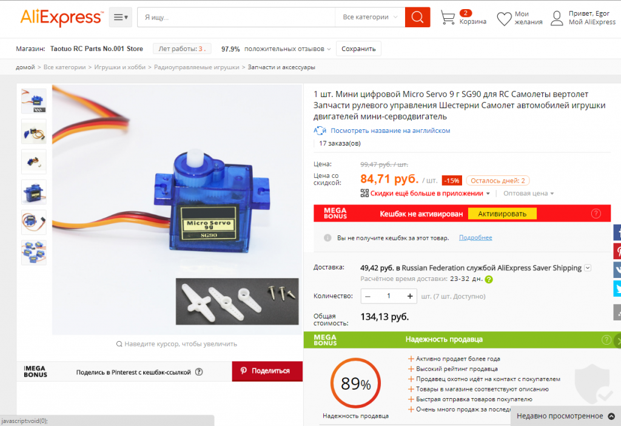Click the 'Я ищу...' search field
Viewport: 621px width, 426px height.
click(x=236, y=17)
